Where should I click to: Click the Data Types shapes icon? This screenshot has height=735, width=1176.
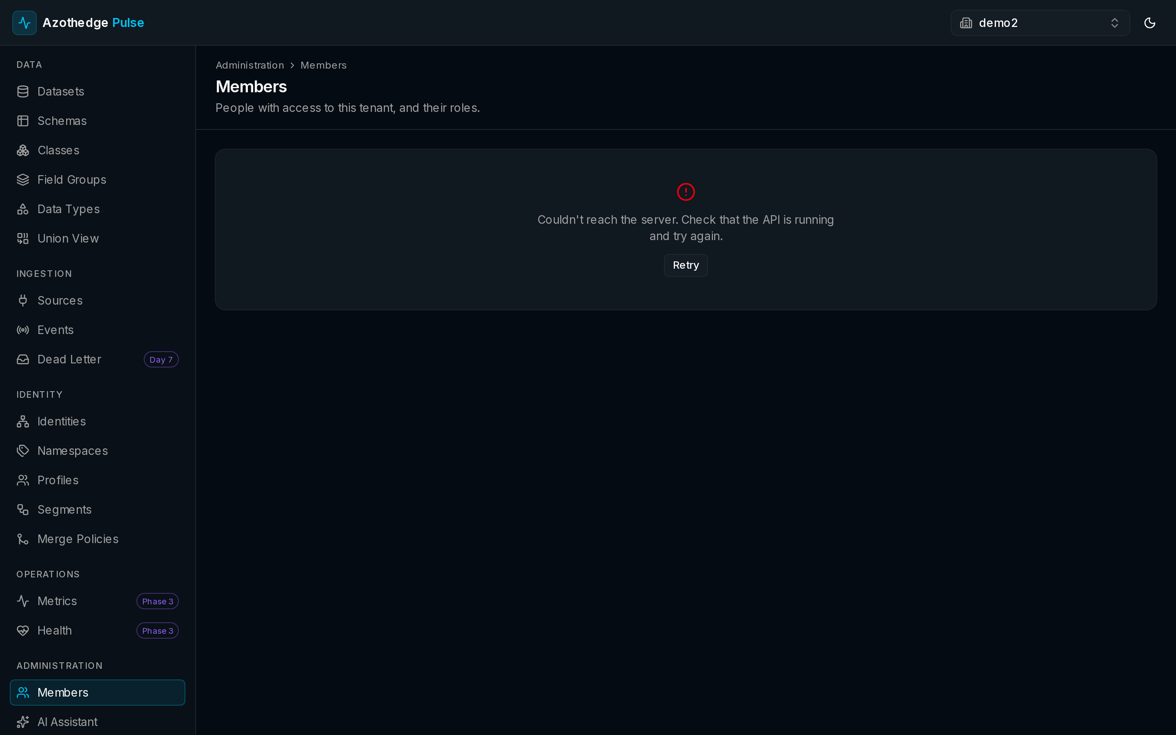(23, 209)
